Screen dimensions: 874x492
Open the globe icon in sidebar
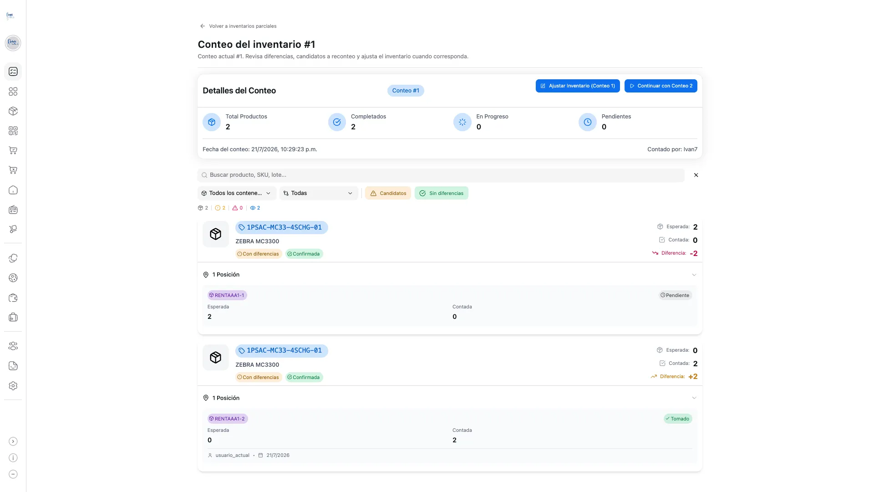(x=13, y=278)
